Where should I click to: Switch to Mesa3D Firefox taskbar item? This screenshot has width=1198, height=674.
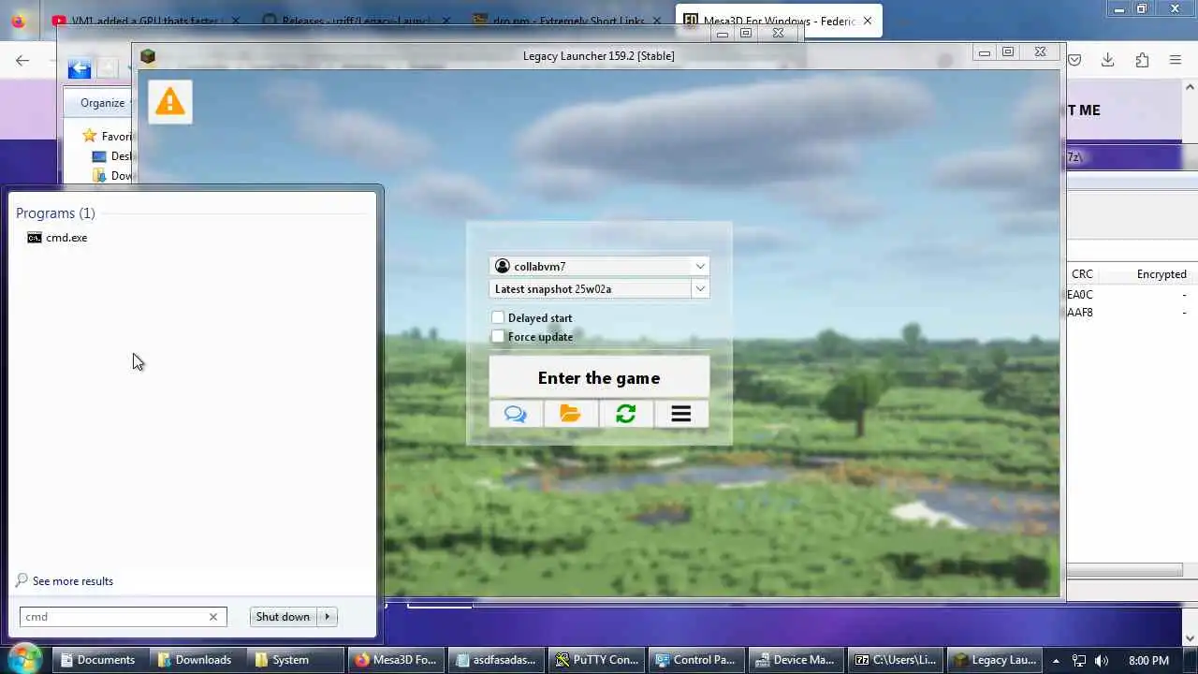click(x=396, y=660)
